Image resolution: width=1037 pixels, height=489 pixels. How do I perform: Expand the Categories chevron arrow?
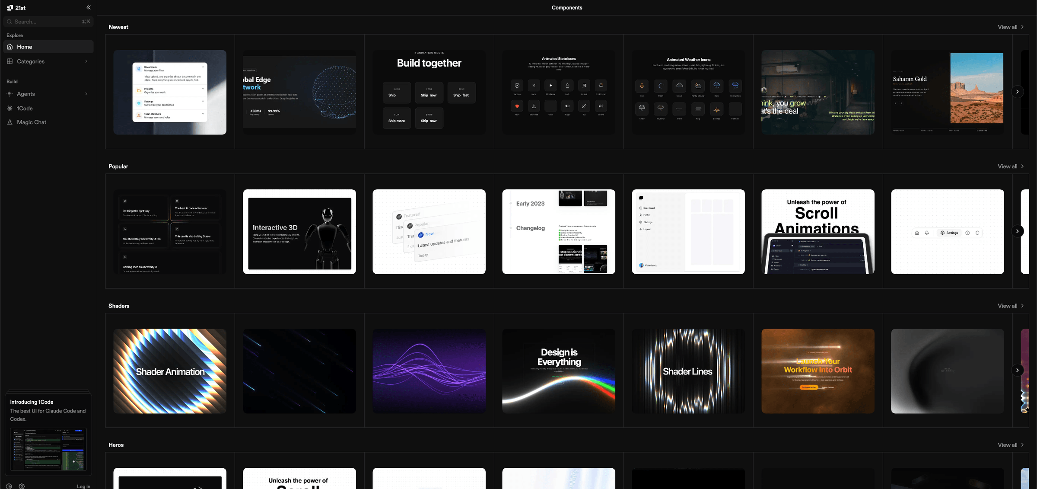[x=86, y=61]
